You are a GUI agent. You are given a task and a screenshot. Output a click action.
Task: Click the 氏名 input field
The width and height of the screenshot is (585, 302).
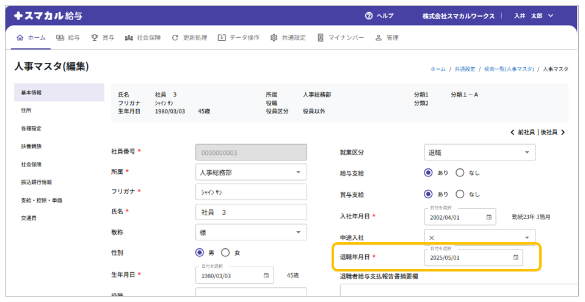(250, 212)
